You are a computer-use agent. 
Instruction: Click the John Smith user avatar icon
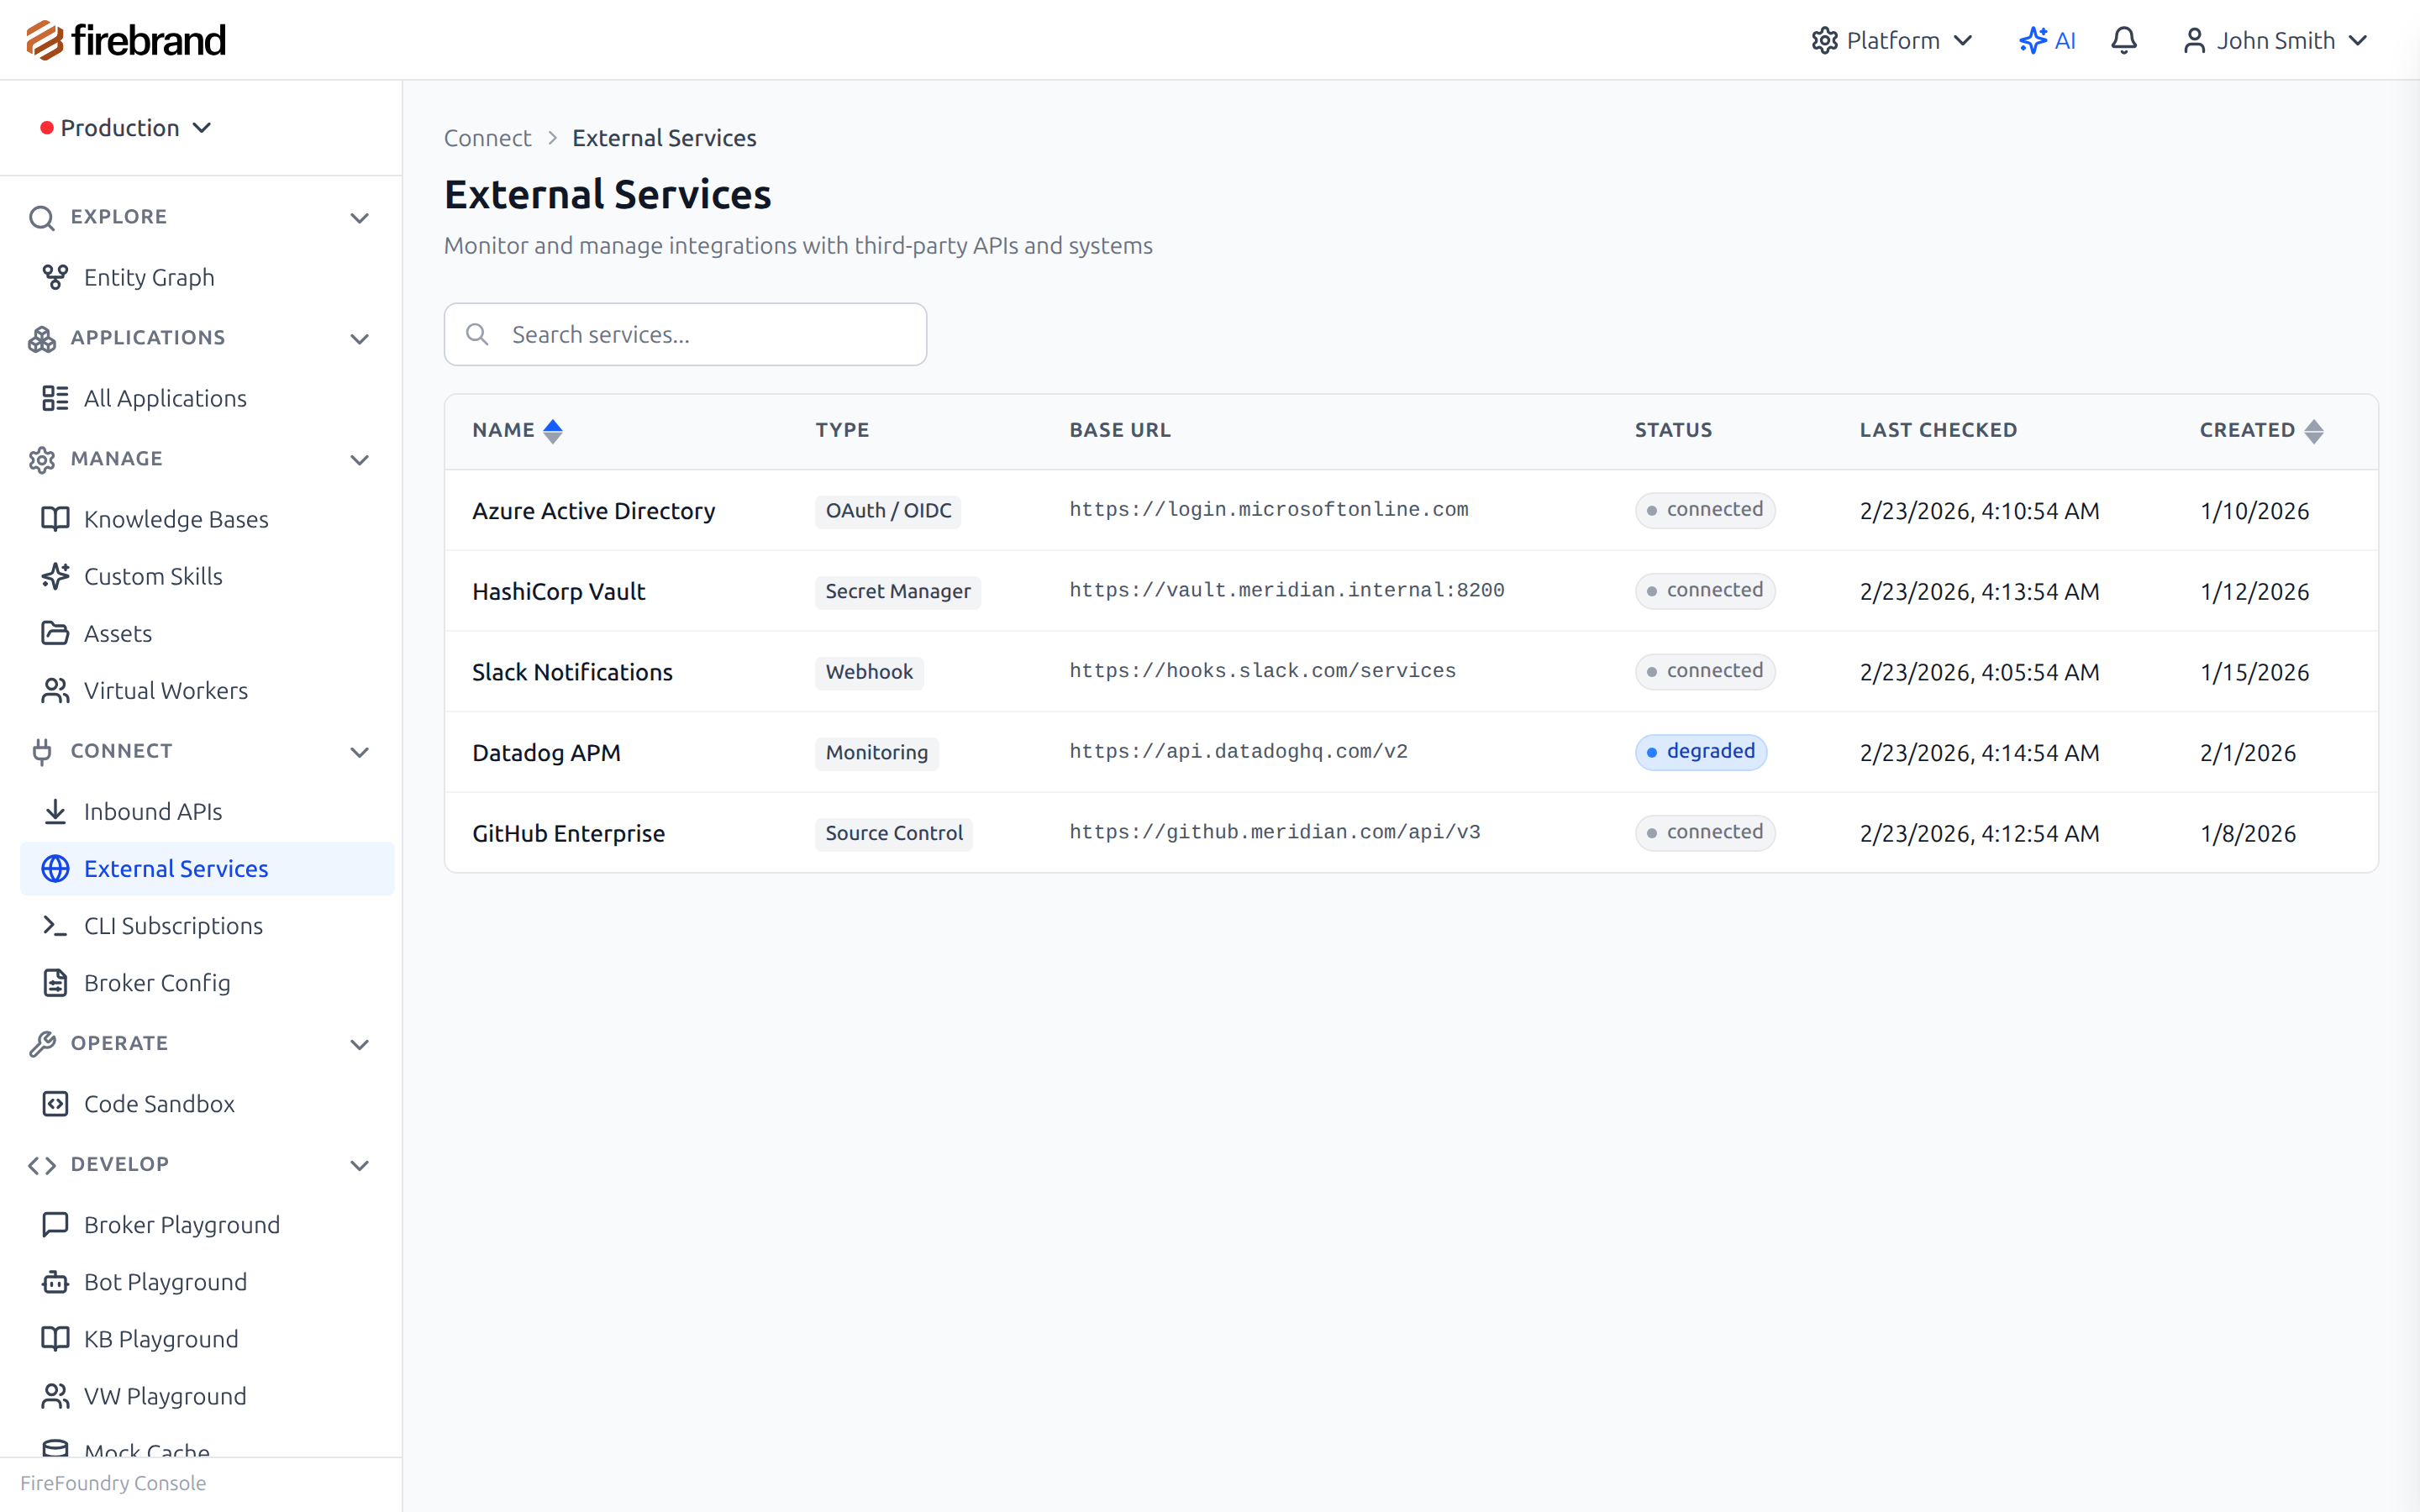point(2194,40)
